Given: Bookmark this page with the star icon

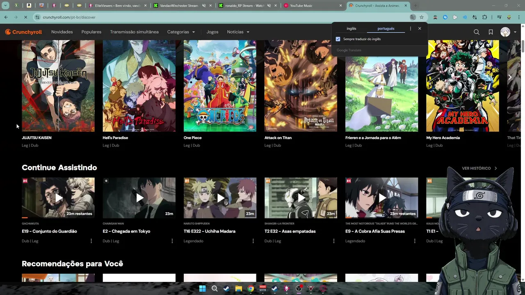Looking at the screenshot, I should tap(422, 17).
